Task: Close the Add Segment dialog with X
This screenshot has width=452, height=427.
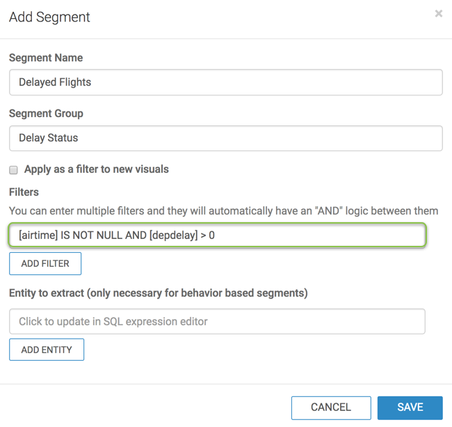Action: pyautogui.click(x=438, y=14)
